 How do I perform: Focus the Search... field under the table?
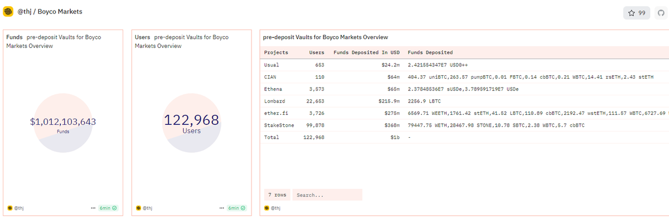(x=327, y=195)
